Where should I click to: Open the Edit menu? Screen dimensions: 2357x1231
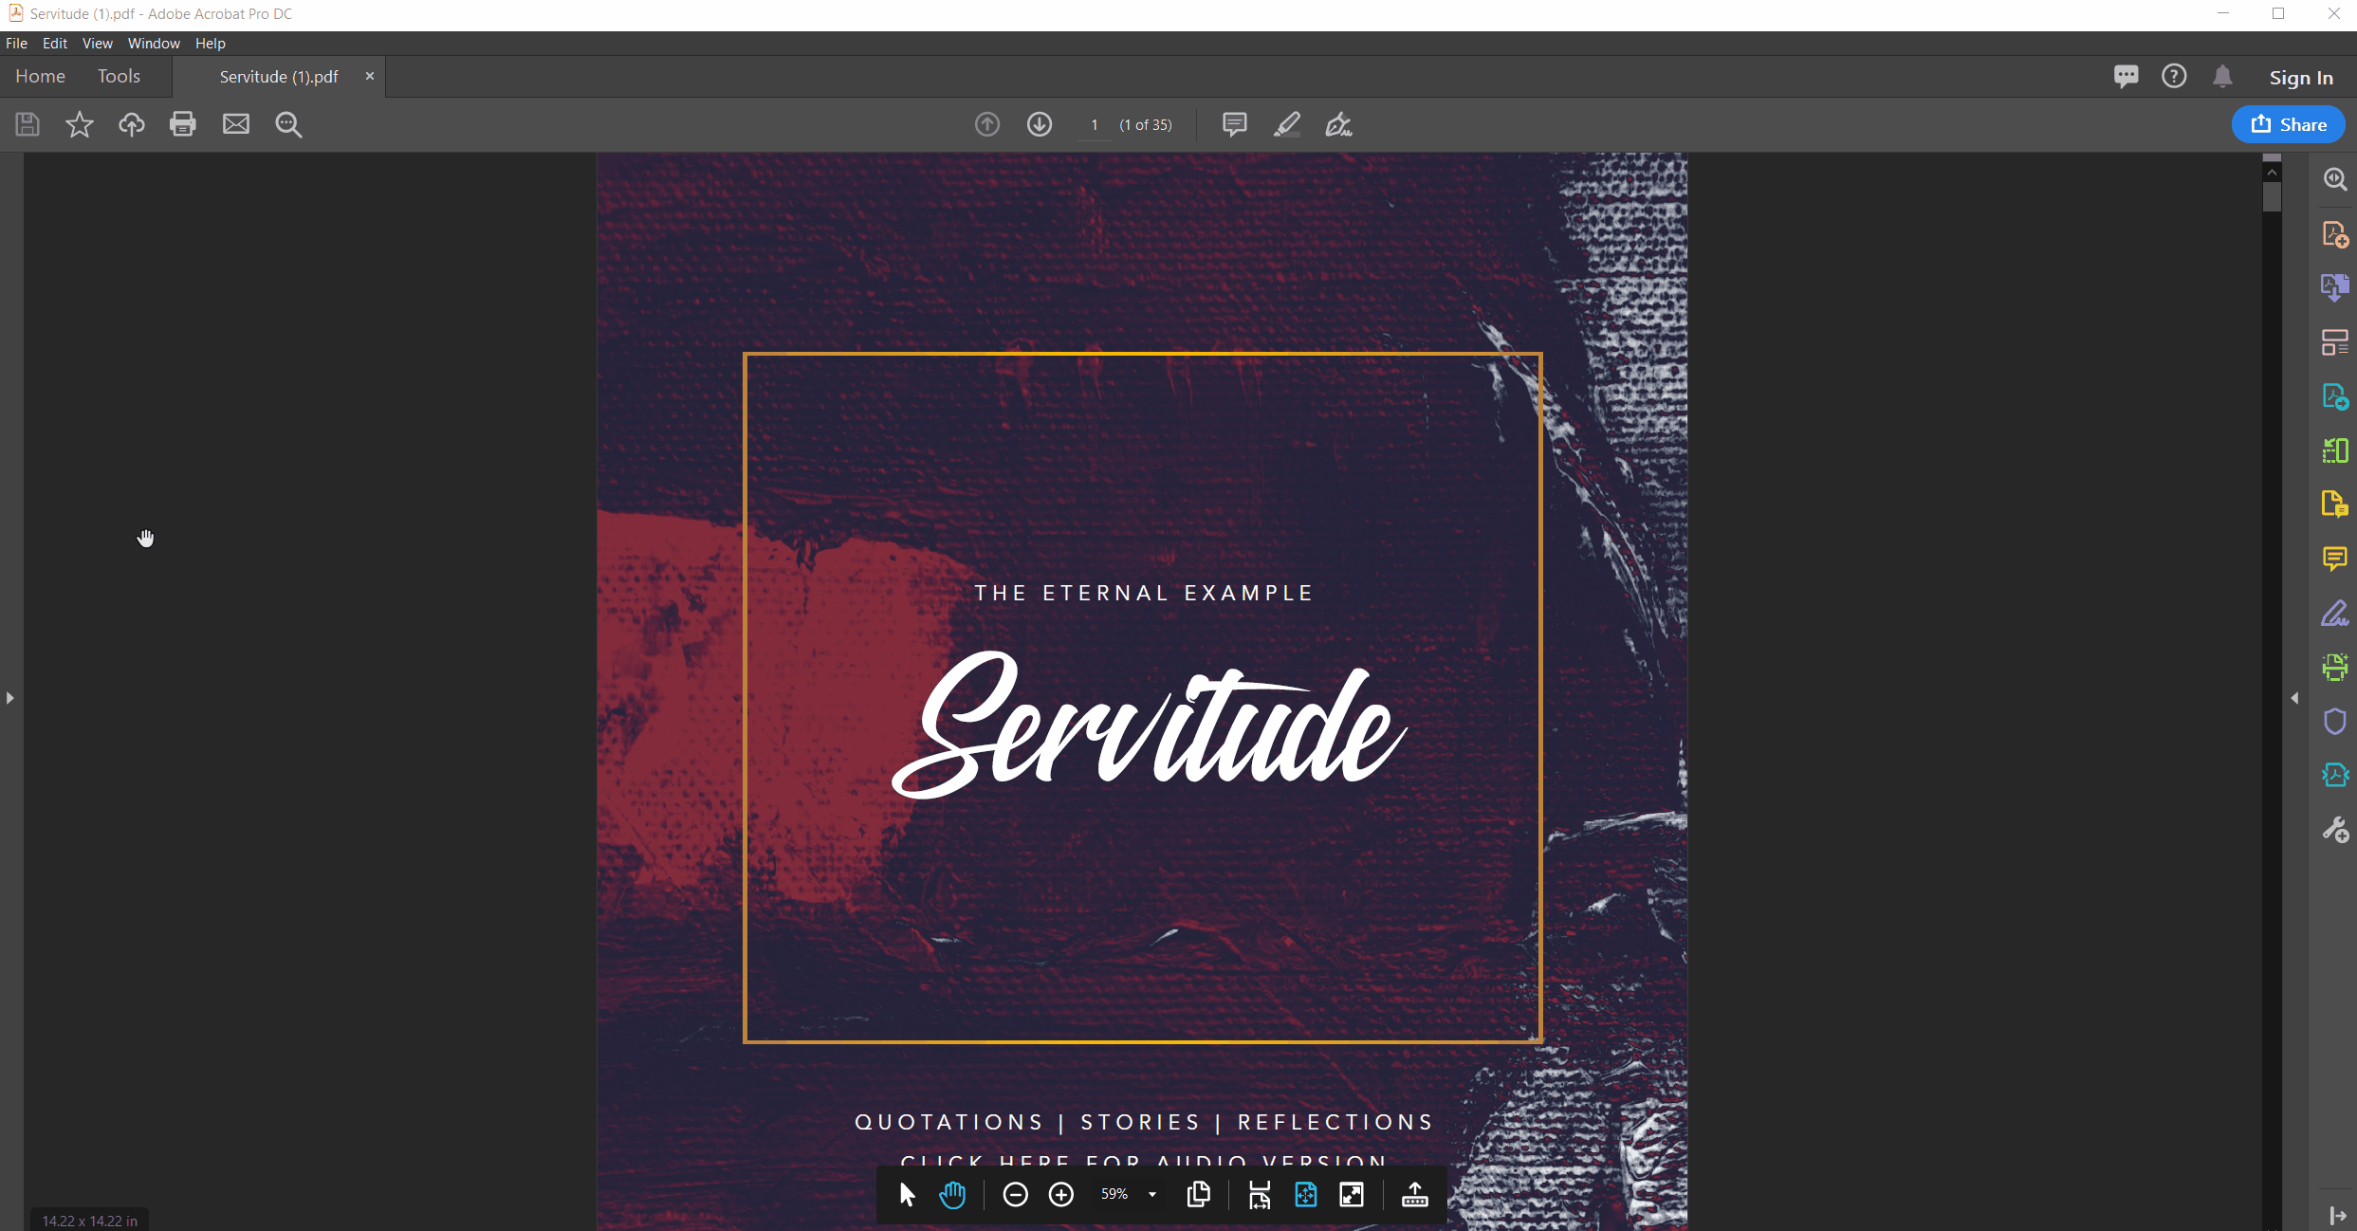[x=54, y=44]
